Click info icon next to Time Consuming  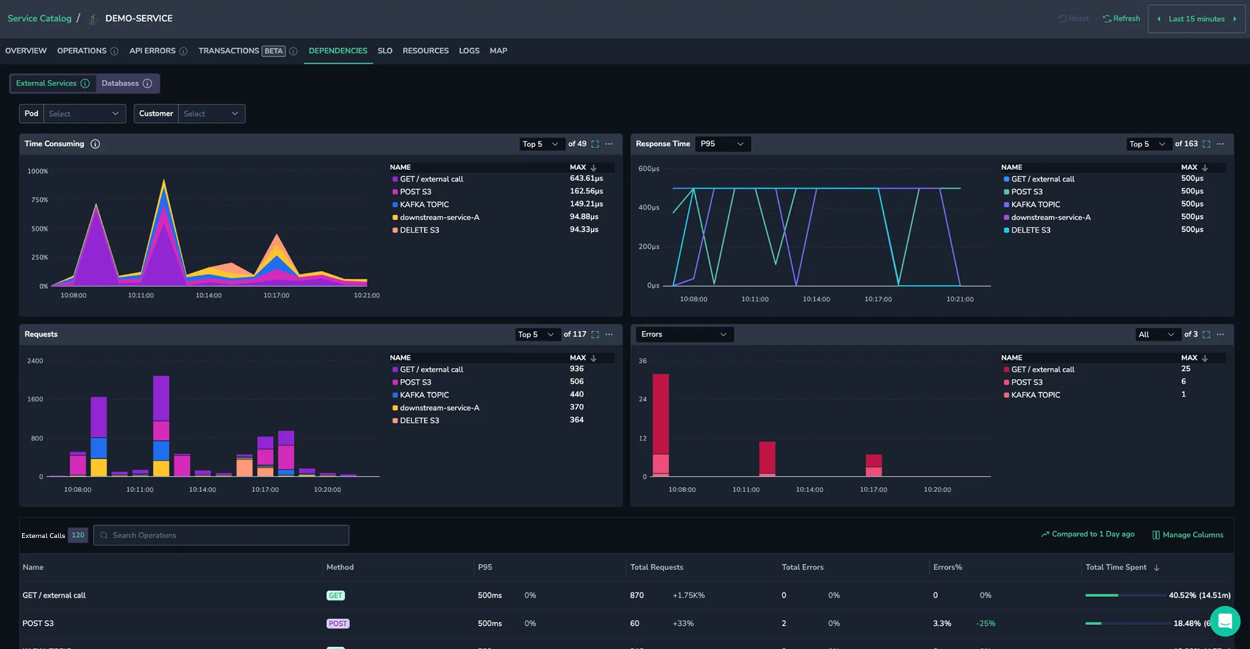point(95,144)
